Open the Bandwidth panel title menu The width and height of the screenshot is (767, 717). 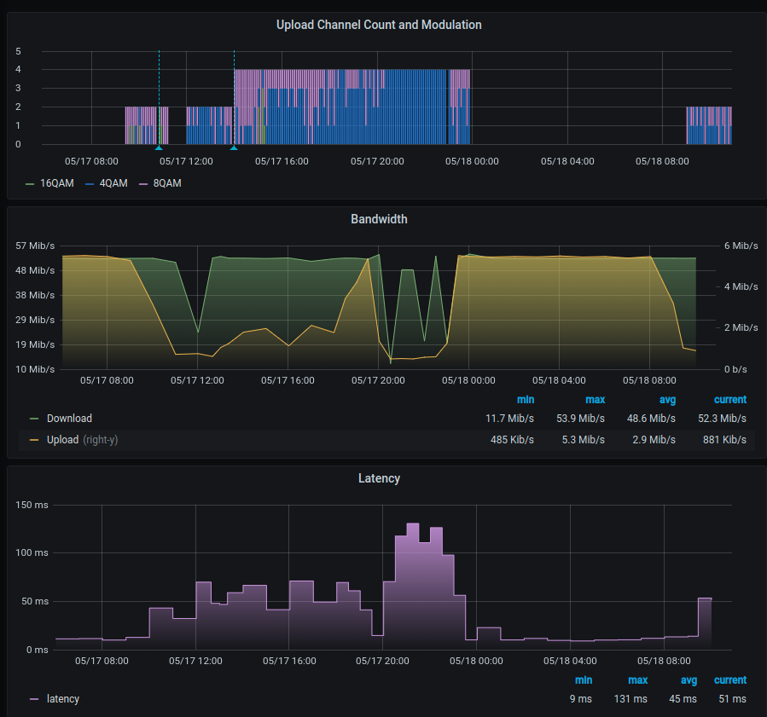pos(379,219)
